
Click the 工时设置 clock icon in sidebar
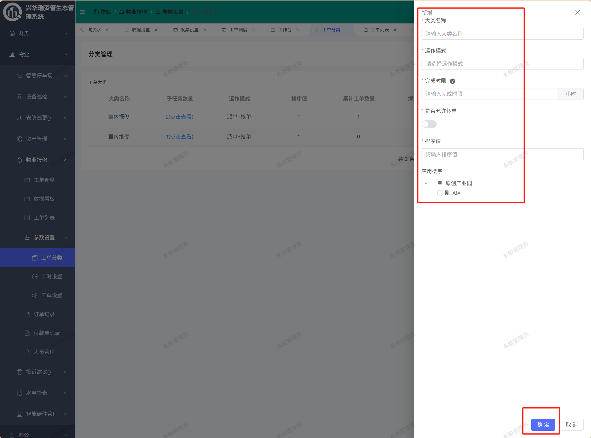tap(35, 276)
